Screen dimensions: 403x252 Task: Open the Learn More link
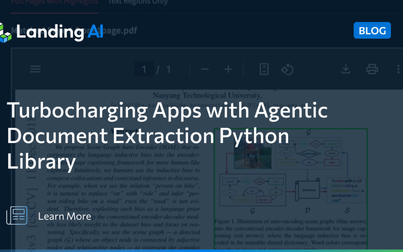[x=65, y=216]
